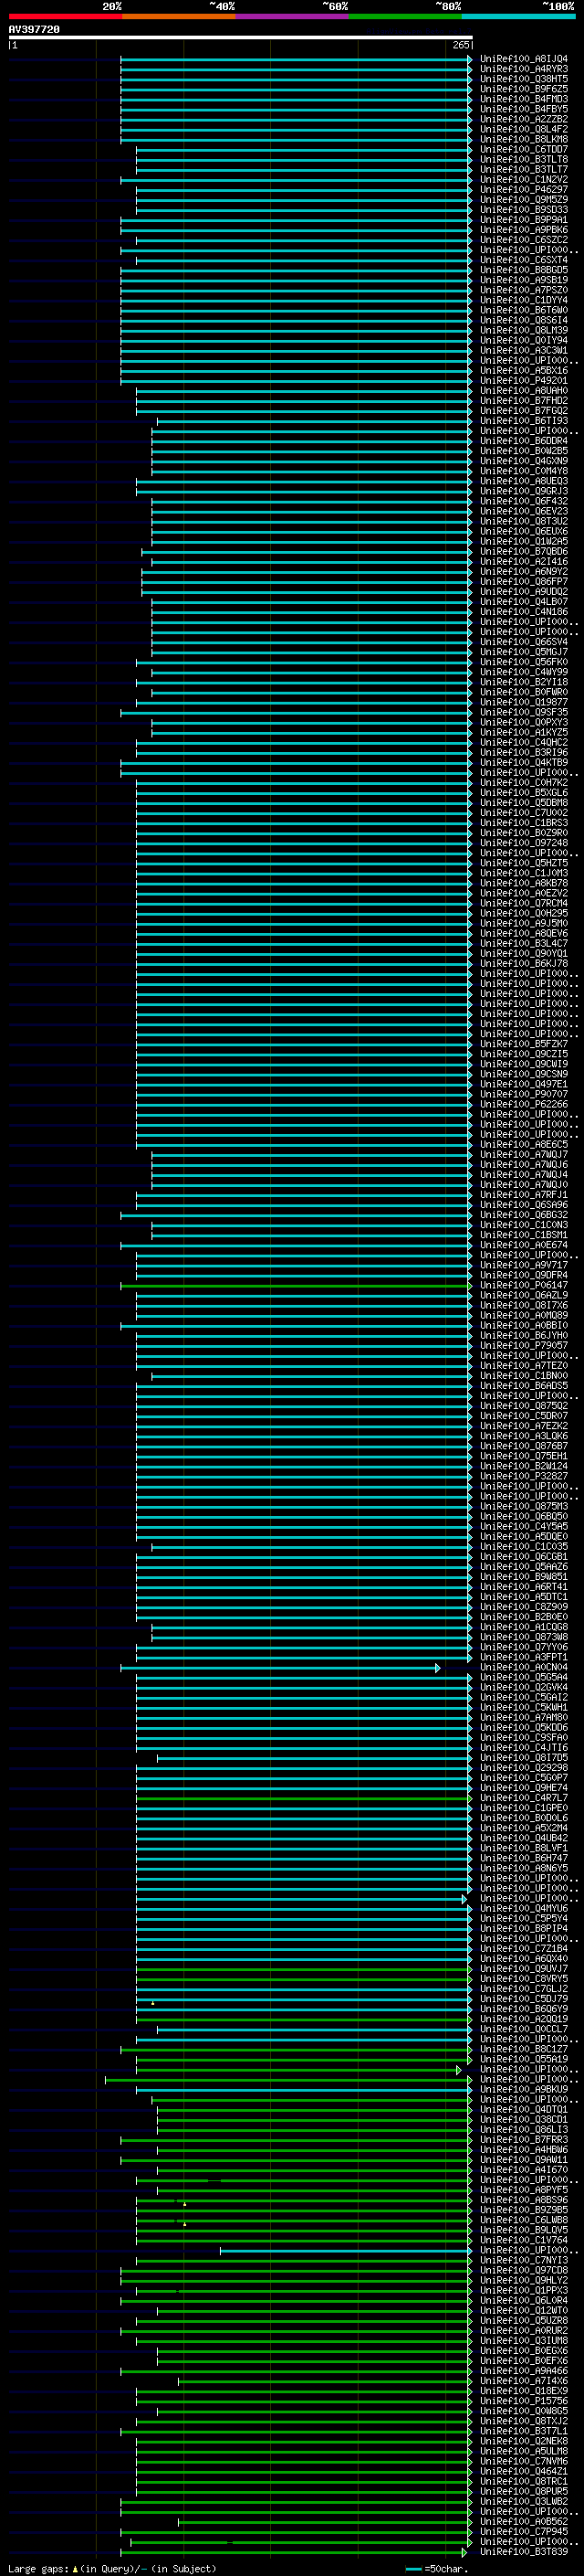Select hit label UniRef100_Q4MYU6
Screen dimensions: 584x2576
point(524,1908)
